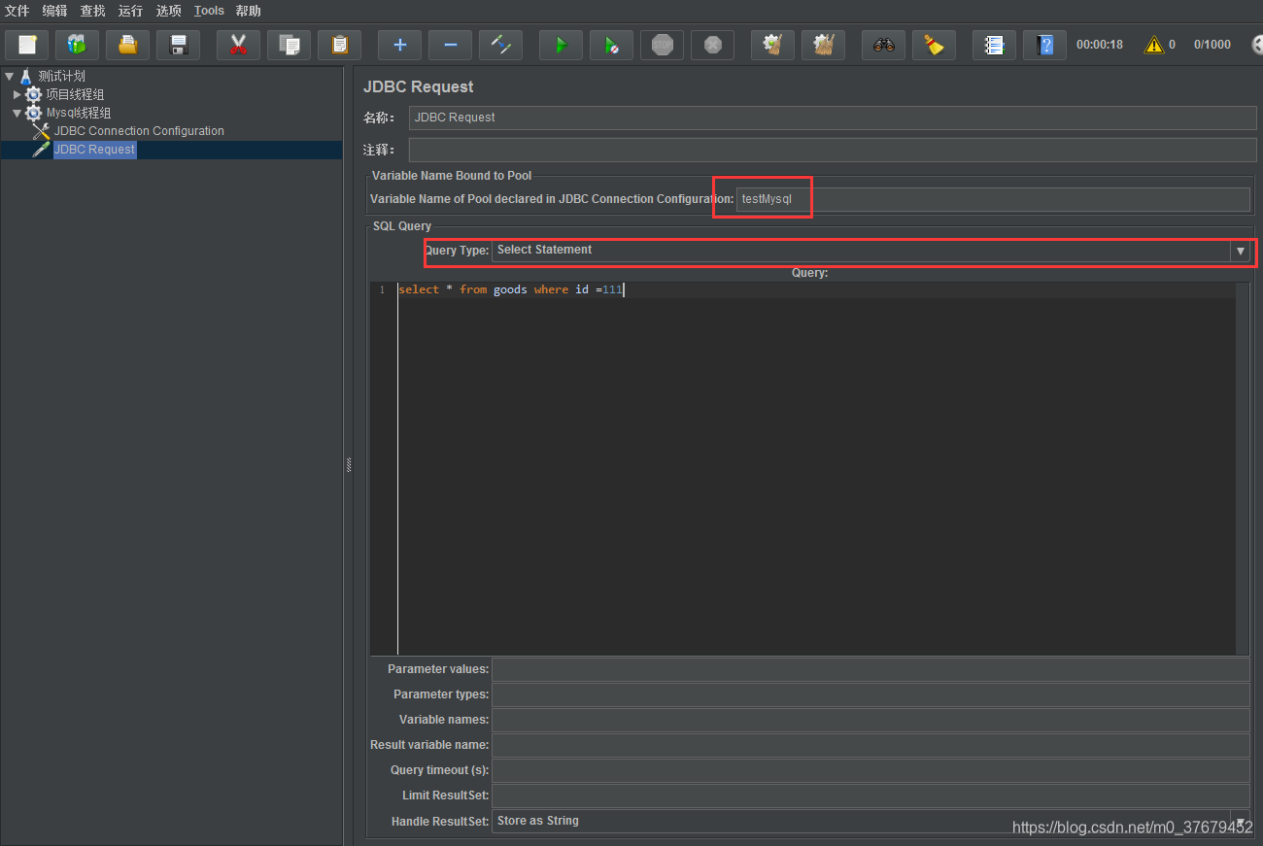This screenshot has height=846, width=1263.
Task: Open the Tools menu
Action: [209, 11]
